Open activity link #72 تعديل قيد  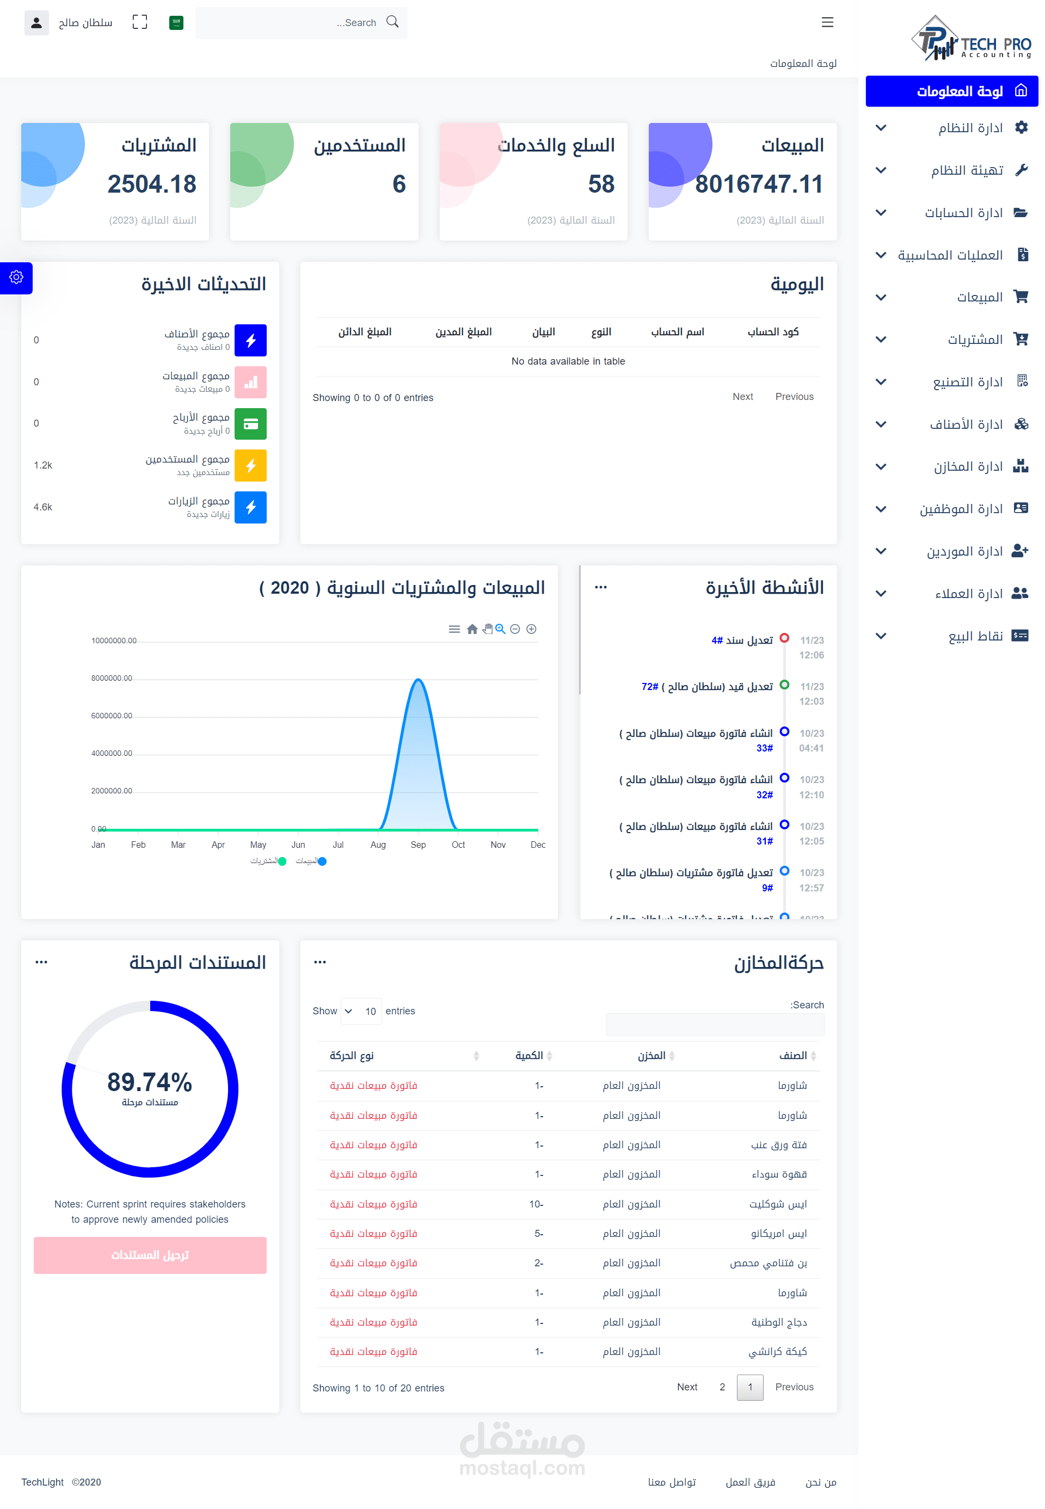[x=650, y=687]
